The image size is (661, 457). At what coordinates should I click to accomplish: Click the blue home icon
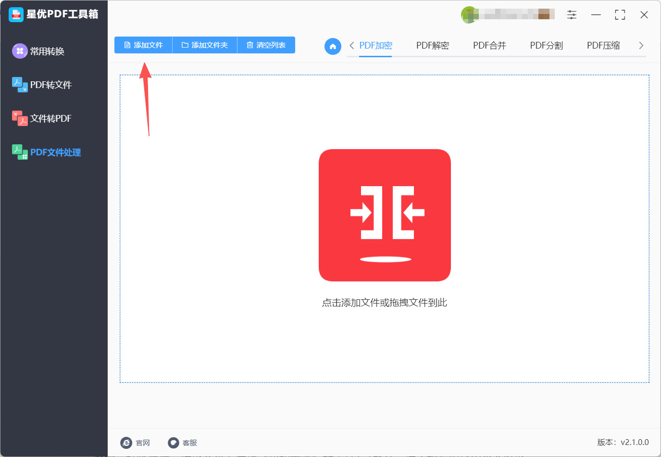(333, 46)
